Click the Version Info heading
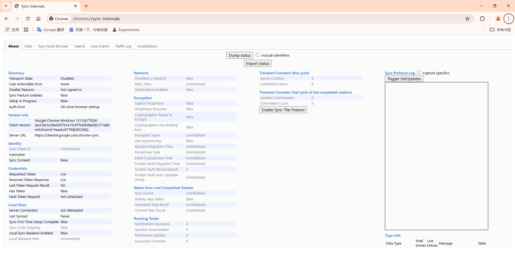This screenshot has height=255, width=515. 18,115
